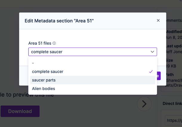The image size is (182, 127).
Task: Click the Last updated by name
Action: pyautogui.click(x=174, y=51)
